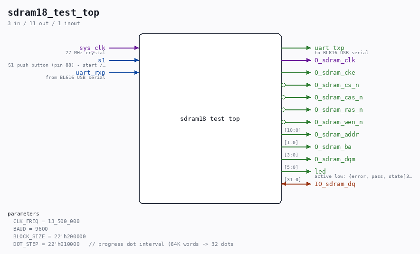Select the '3 in / 11 out / 1 inout' summary
The image size is (420, 254).
click(44, 23)
